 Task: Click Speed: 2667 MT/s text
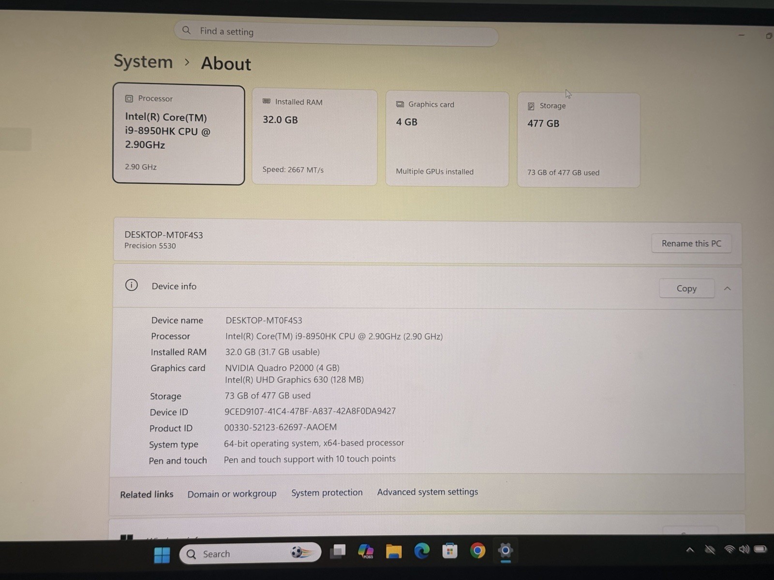293,170
